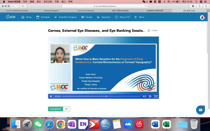Image resolution: width=210 pixels, height=131 pixels.
Task: Seek on the video progress bar
Action: coord(101,96)
